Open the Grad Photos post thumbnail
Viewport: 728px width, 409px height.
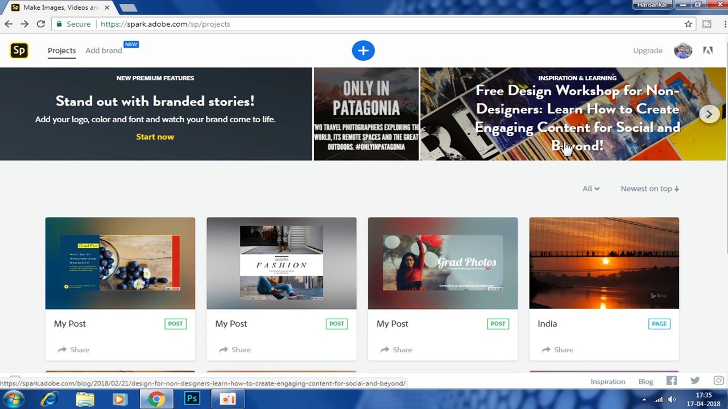pyautogui.click(x=442, y=263)
